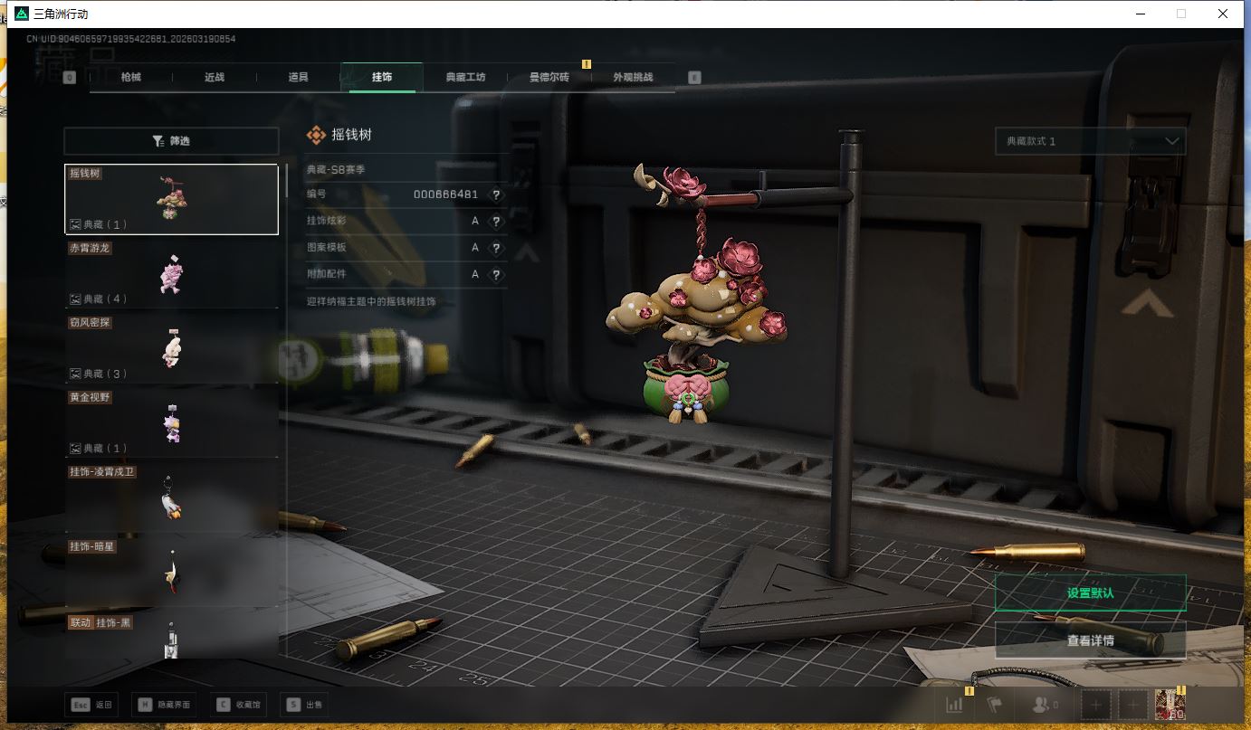Click the question mark beside 附加配件
The image size is (1251, 730).
[x=495, y=275]
